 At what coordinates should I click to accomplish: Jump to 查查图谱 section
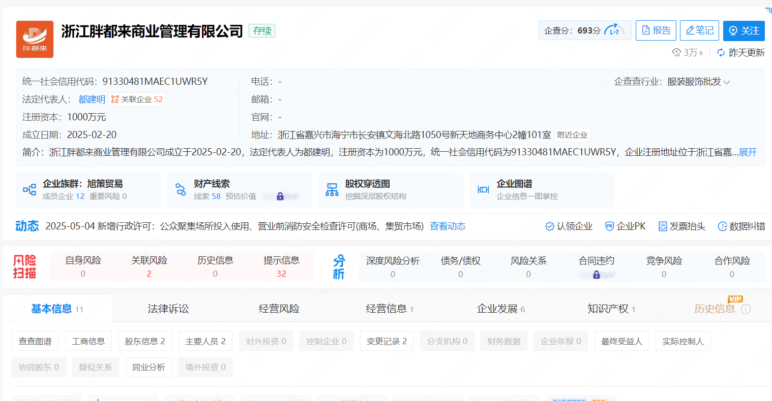35,341
